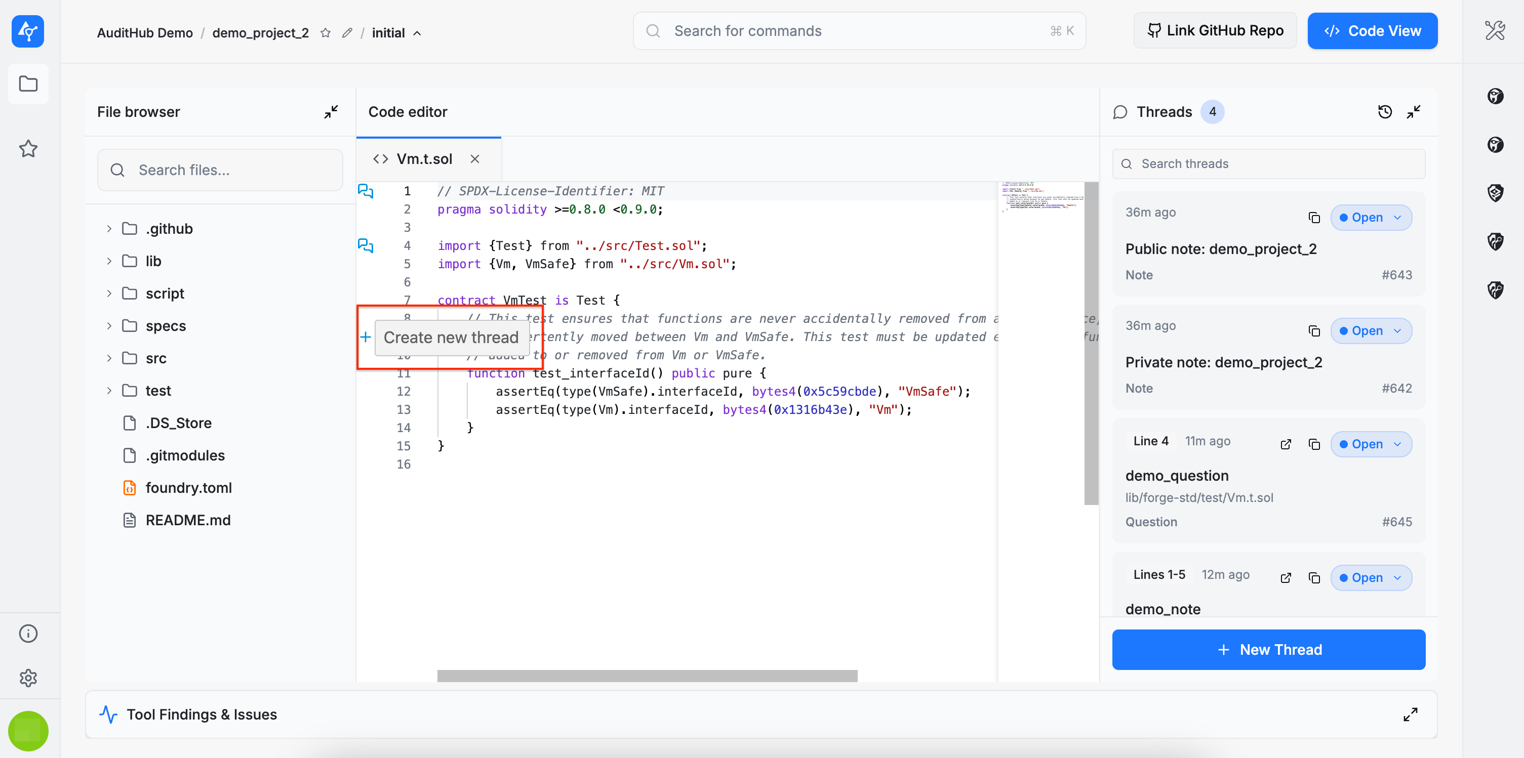
Task: Open status dropdown of Public note thread
Action: pyautogui.click(x=1371, y=218)
